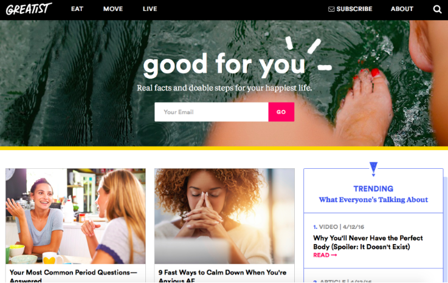Open the MOVE menu
Viewport: 448px width, 283px height.
click(x=113, y=9)
